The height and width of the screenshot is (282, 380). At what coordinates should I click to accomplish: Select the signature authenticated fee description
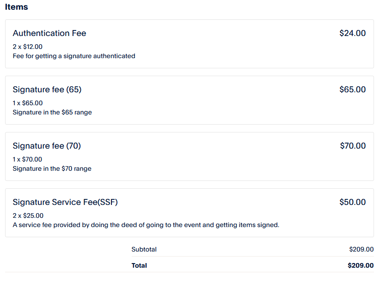click(74, 56)
